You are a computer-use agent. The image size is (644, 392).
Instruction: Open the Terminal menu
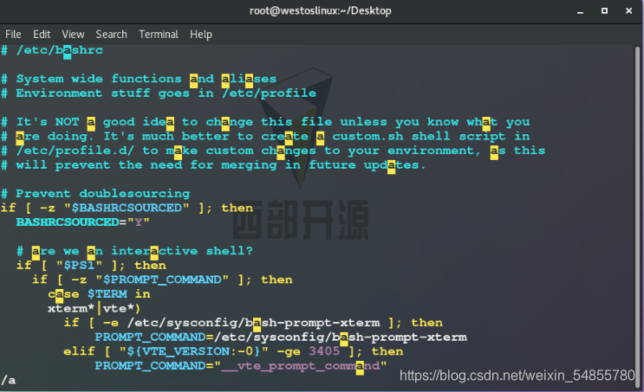tap(159, 35)
